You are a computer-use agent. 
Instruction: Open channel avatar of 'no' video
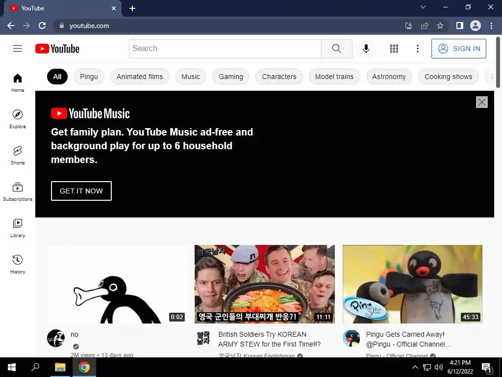pos(56,338)
